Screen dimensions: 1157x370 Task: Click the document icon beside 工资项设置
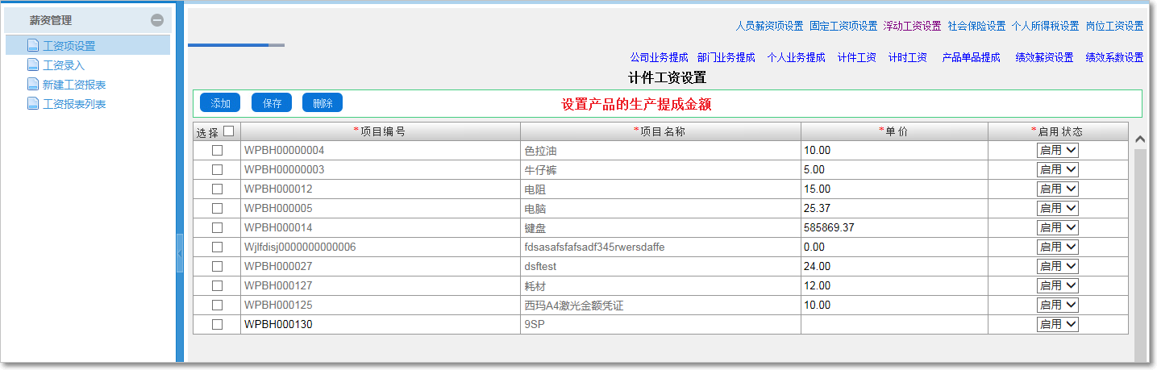tap(33, 45)
